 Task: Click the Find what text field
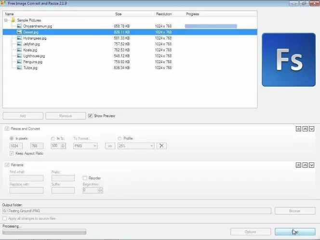[27, 178]
